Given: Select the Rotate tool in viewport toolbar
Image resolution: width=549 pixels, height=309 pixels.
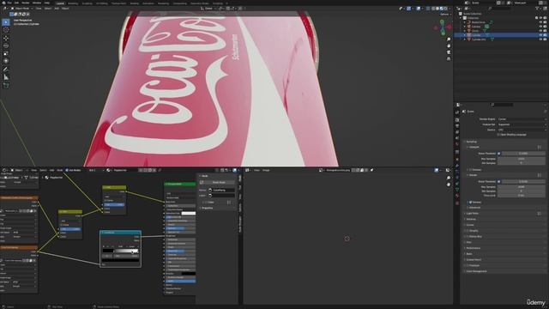Looking at the screenshot, I should click(6, 45).
